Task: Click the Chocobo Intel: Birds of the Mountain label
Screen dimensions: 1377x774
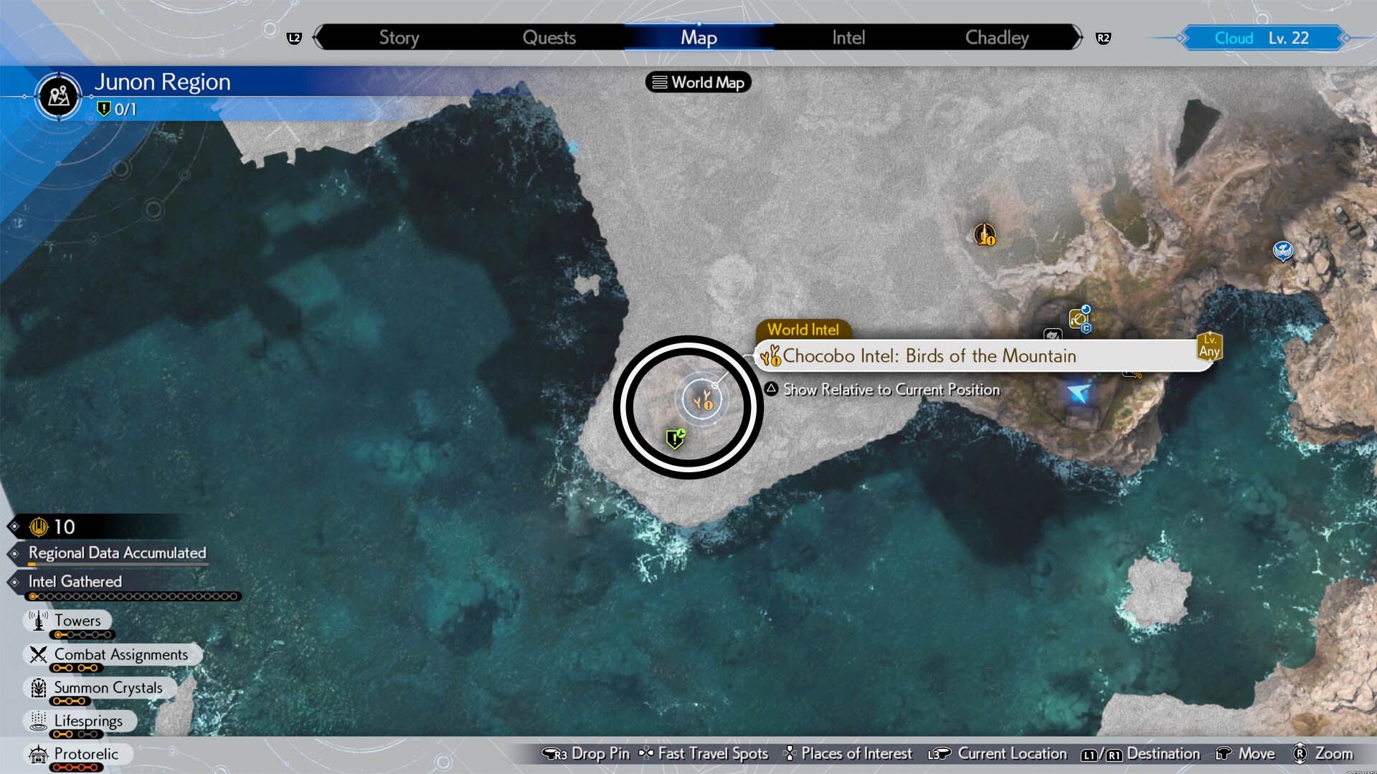Action: pos(929,355)
